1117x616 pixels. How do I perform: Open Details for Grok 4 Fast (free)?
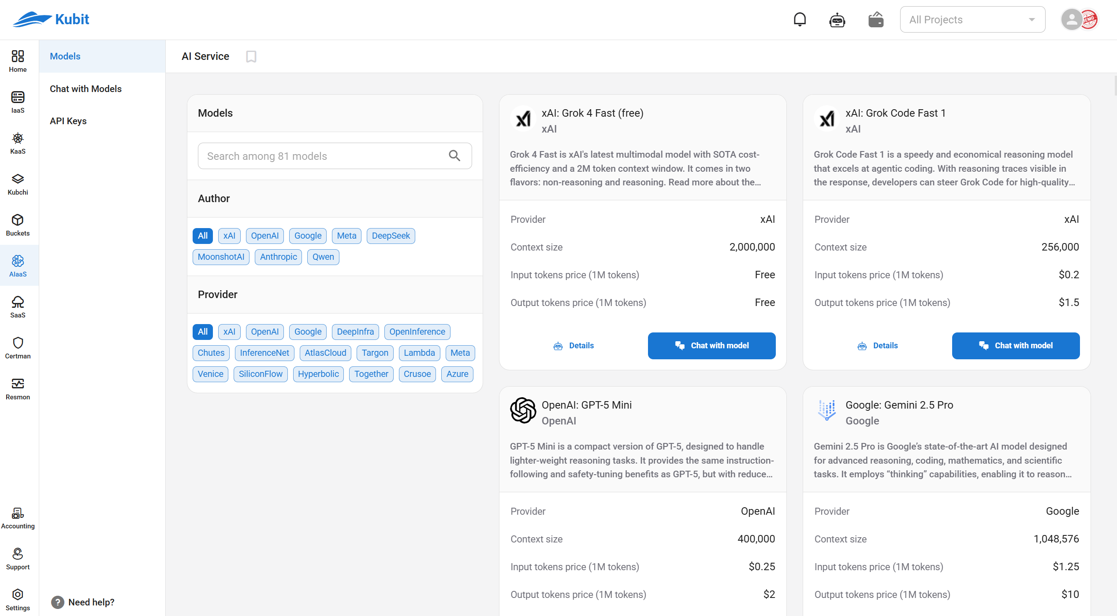click(573, 346)
